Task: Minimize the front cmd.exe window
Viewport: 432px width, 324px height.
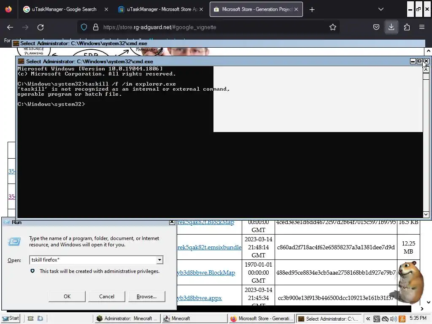Action: pyautogui.click(x=413, y=61)
